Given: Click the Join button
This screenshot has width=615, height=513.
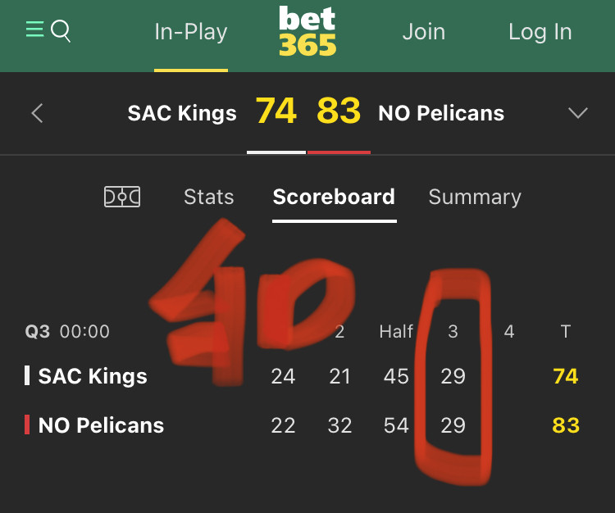Looking at the screenshot, I should [424, 32].
